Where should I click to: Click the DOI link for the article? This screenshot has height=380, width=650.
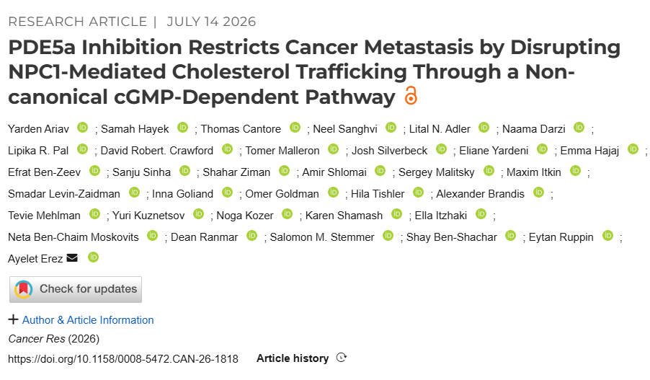pos(123,359)
